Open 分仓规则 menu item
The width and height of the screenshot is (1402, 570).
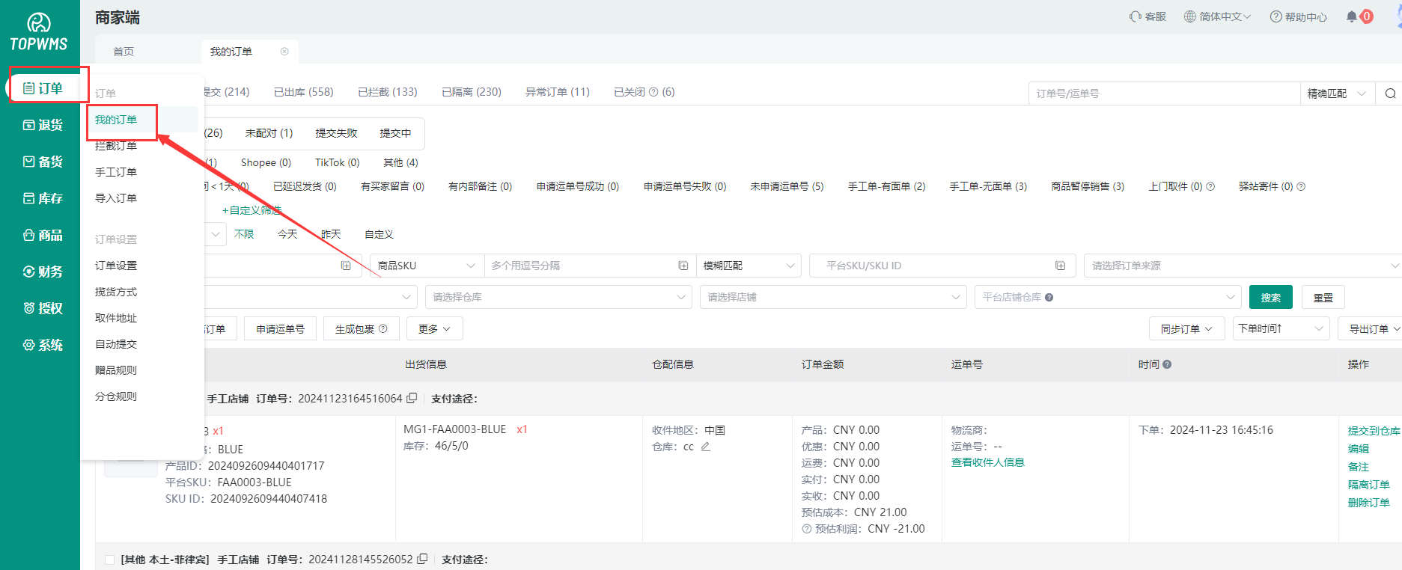116,396
